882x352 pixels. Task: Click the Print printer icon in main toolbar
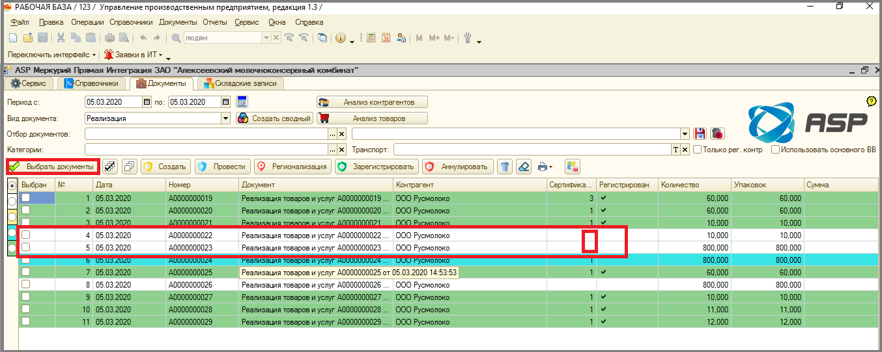pos(110,38)
